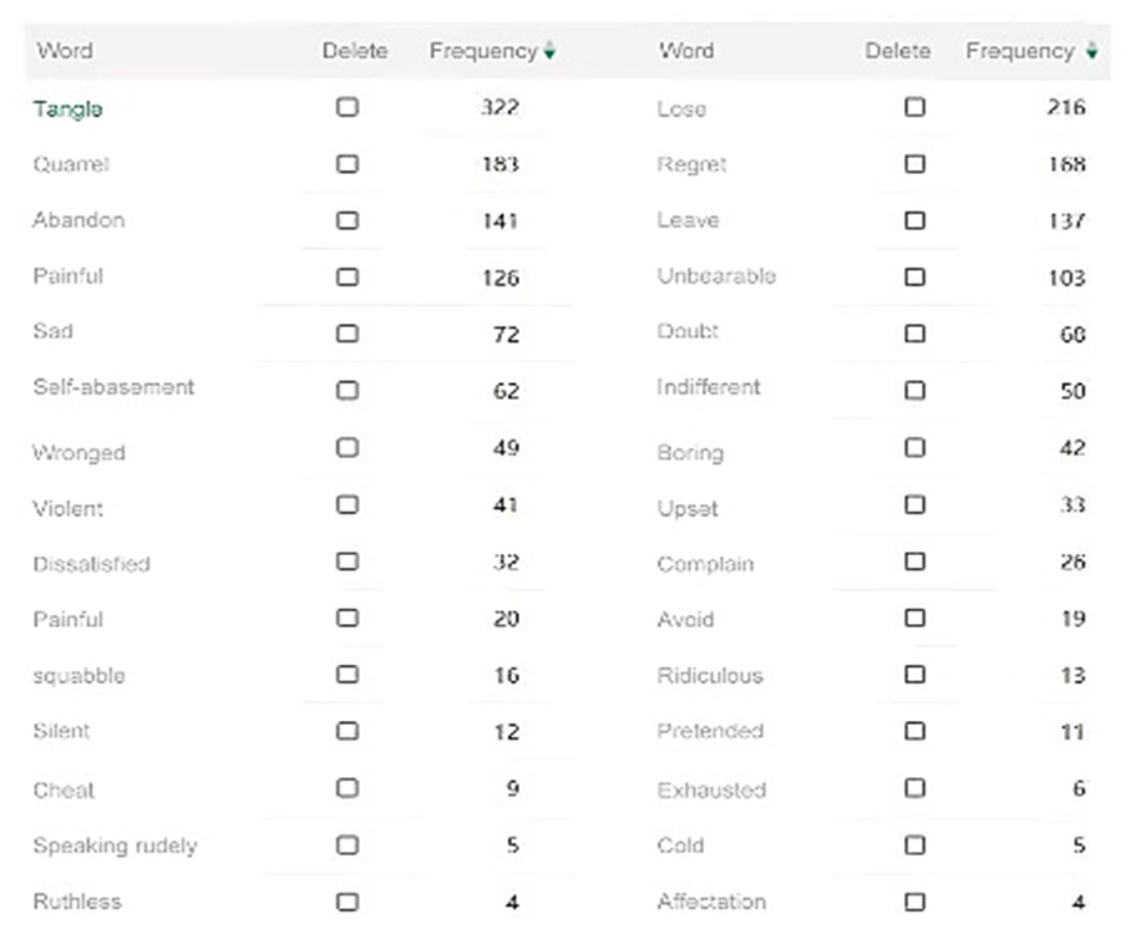1129x950 pixels.
Task: Click the word Exhausted in the list
Action: (711, 790)
